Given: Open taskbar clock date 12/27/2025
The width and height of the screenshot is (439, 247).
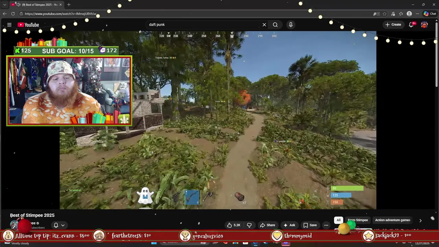Looking at the screenshot, I should [422, 243].
